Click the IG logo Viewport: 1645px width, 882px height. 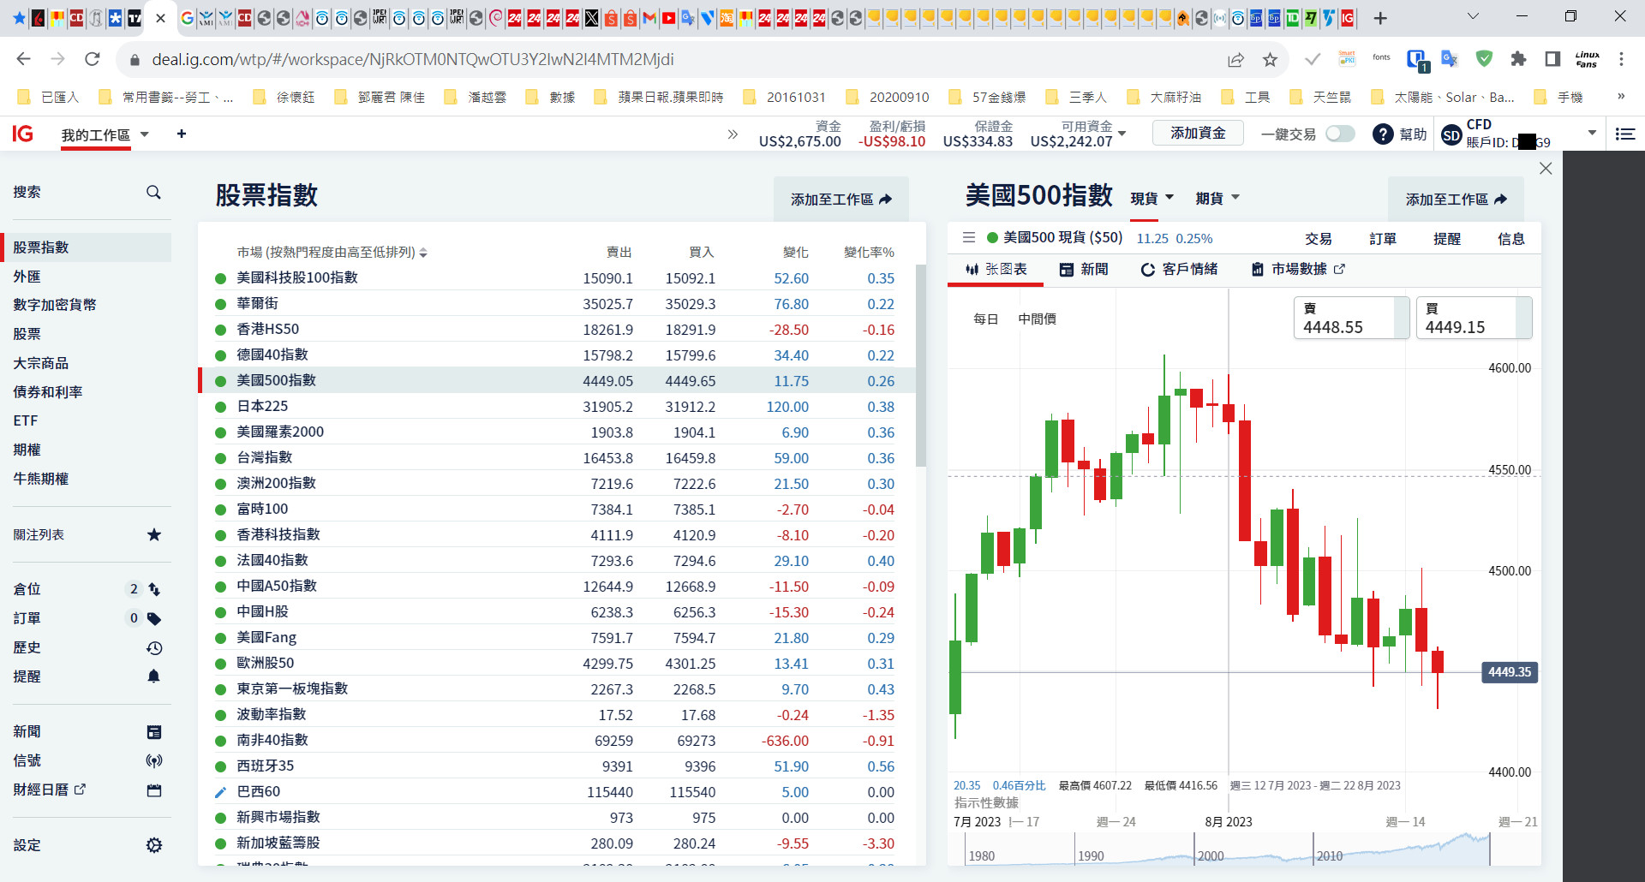[23, 134]
